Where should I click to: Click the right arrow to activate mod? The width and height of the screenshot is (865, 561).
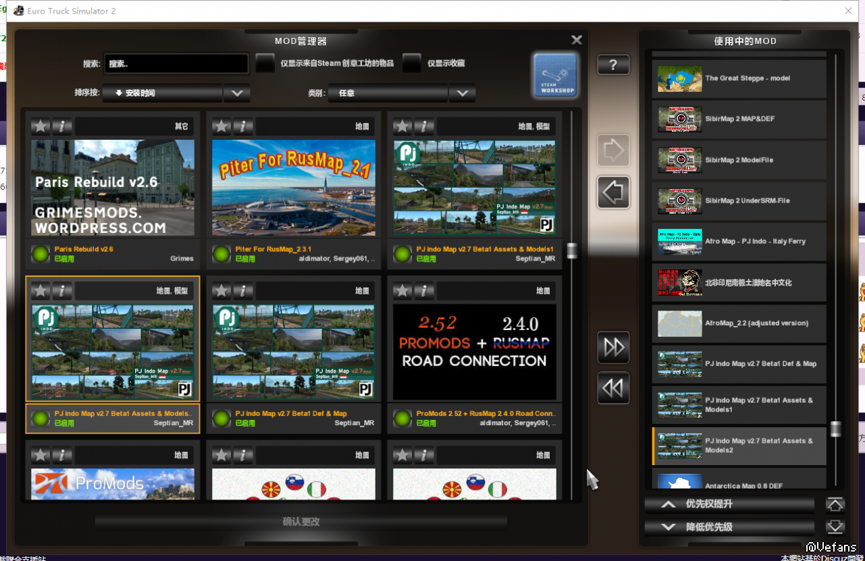613,151
